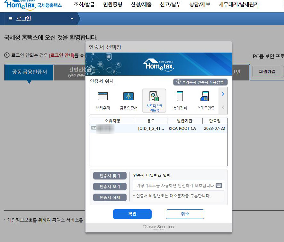
Task: Open the 신청/제출 menu
Action: pos(141,4)
